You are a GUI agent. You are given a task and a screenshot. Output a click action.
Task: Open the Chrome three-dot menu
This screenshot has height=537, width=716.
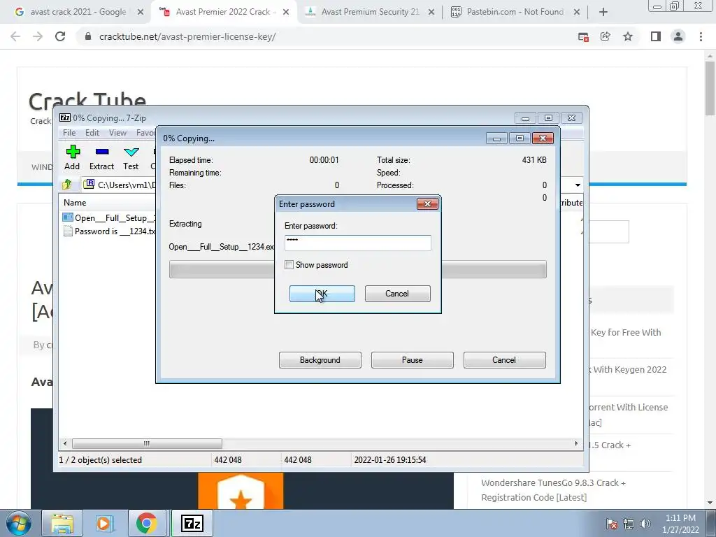pos(701,36)
